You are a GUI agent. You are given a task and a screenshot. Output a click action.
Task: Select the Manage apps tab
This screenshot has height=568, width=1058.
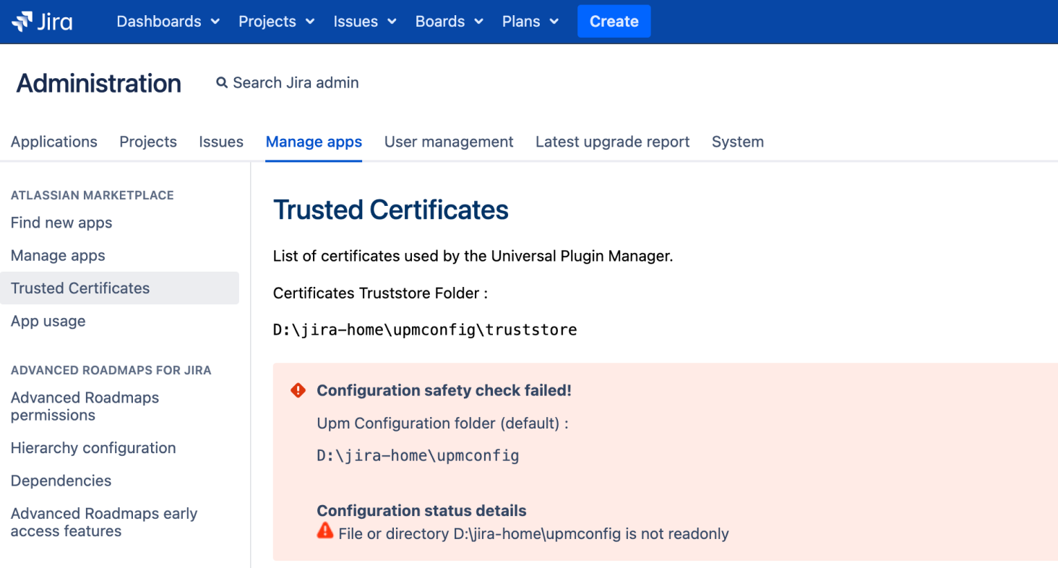click(x=314, y=142)
